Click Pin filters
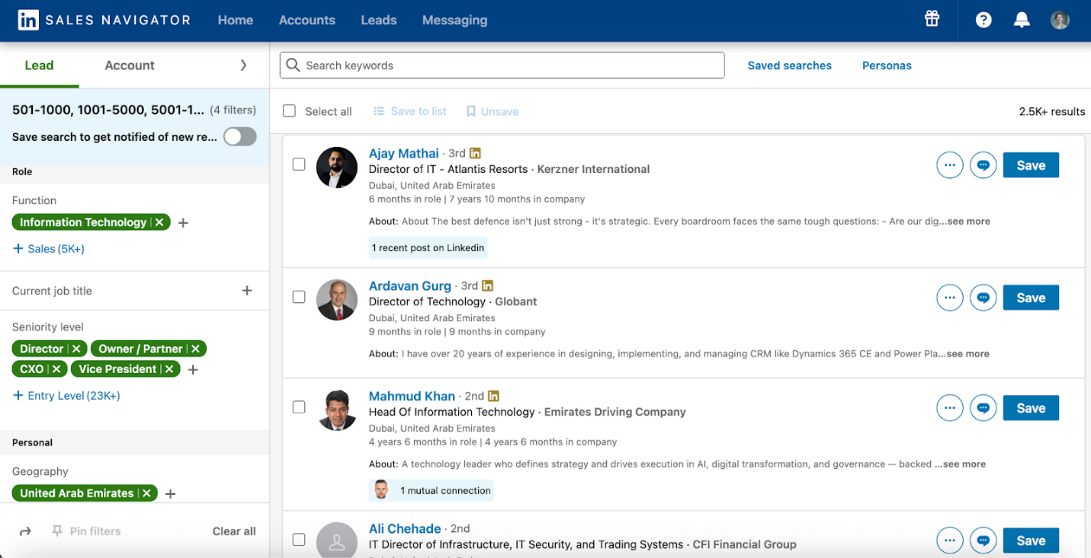The image size is (1091, 558). coord(86,531)
